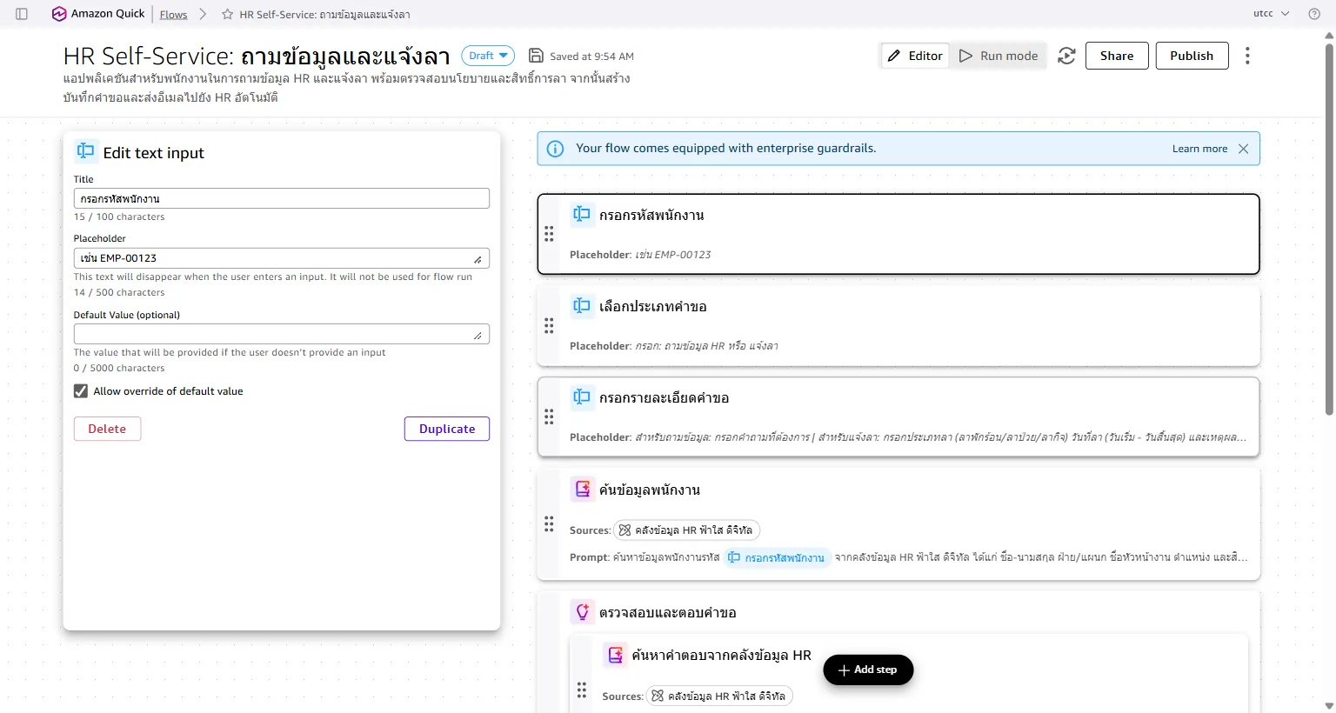1336x713 pixels.
Task: Click knowledge search icon of ค้นข้อมูลพนักงาน step
Action: pos(583,489)
